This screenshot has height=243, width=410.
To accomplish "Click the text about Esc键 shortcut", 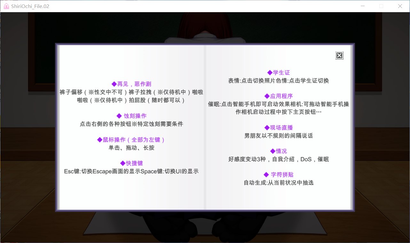I will point(131,171).
